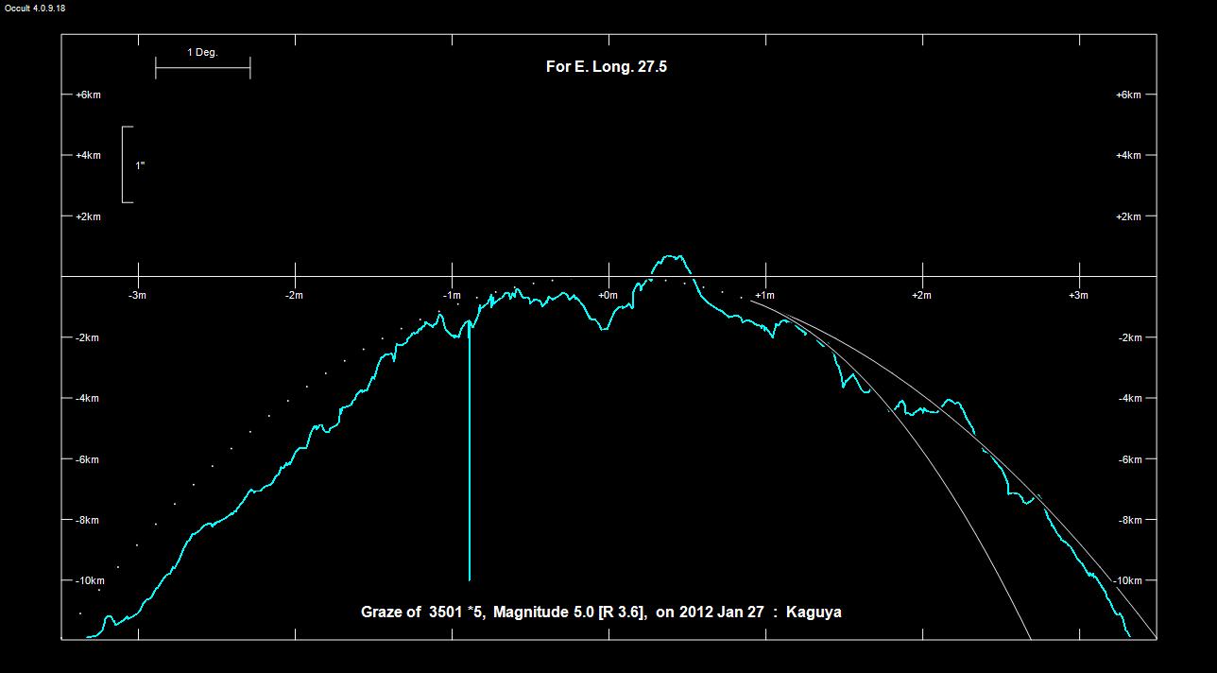
Task: Select the +2m time axis tick label
Action: click(921, 295)
